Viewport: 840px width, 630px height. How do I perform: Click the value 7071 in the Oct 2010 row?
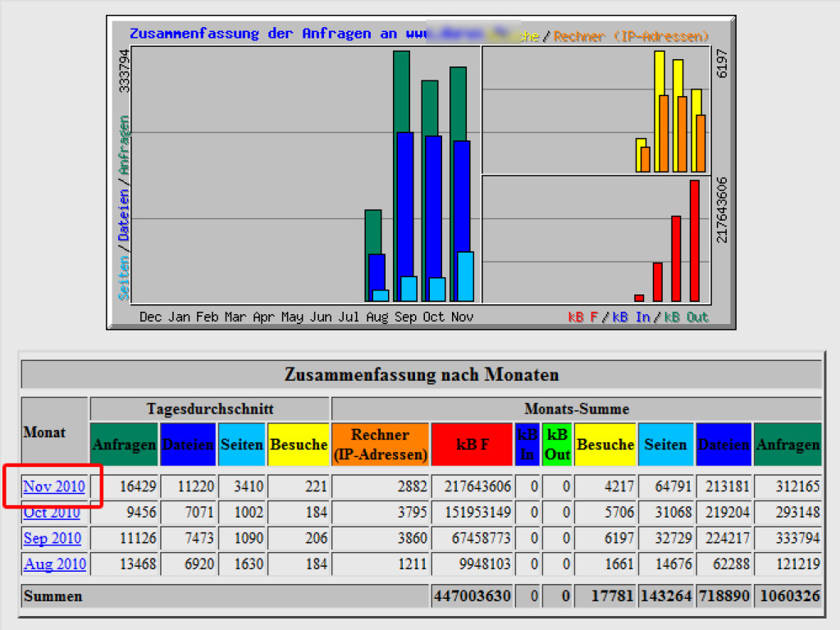coord(199,512)
